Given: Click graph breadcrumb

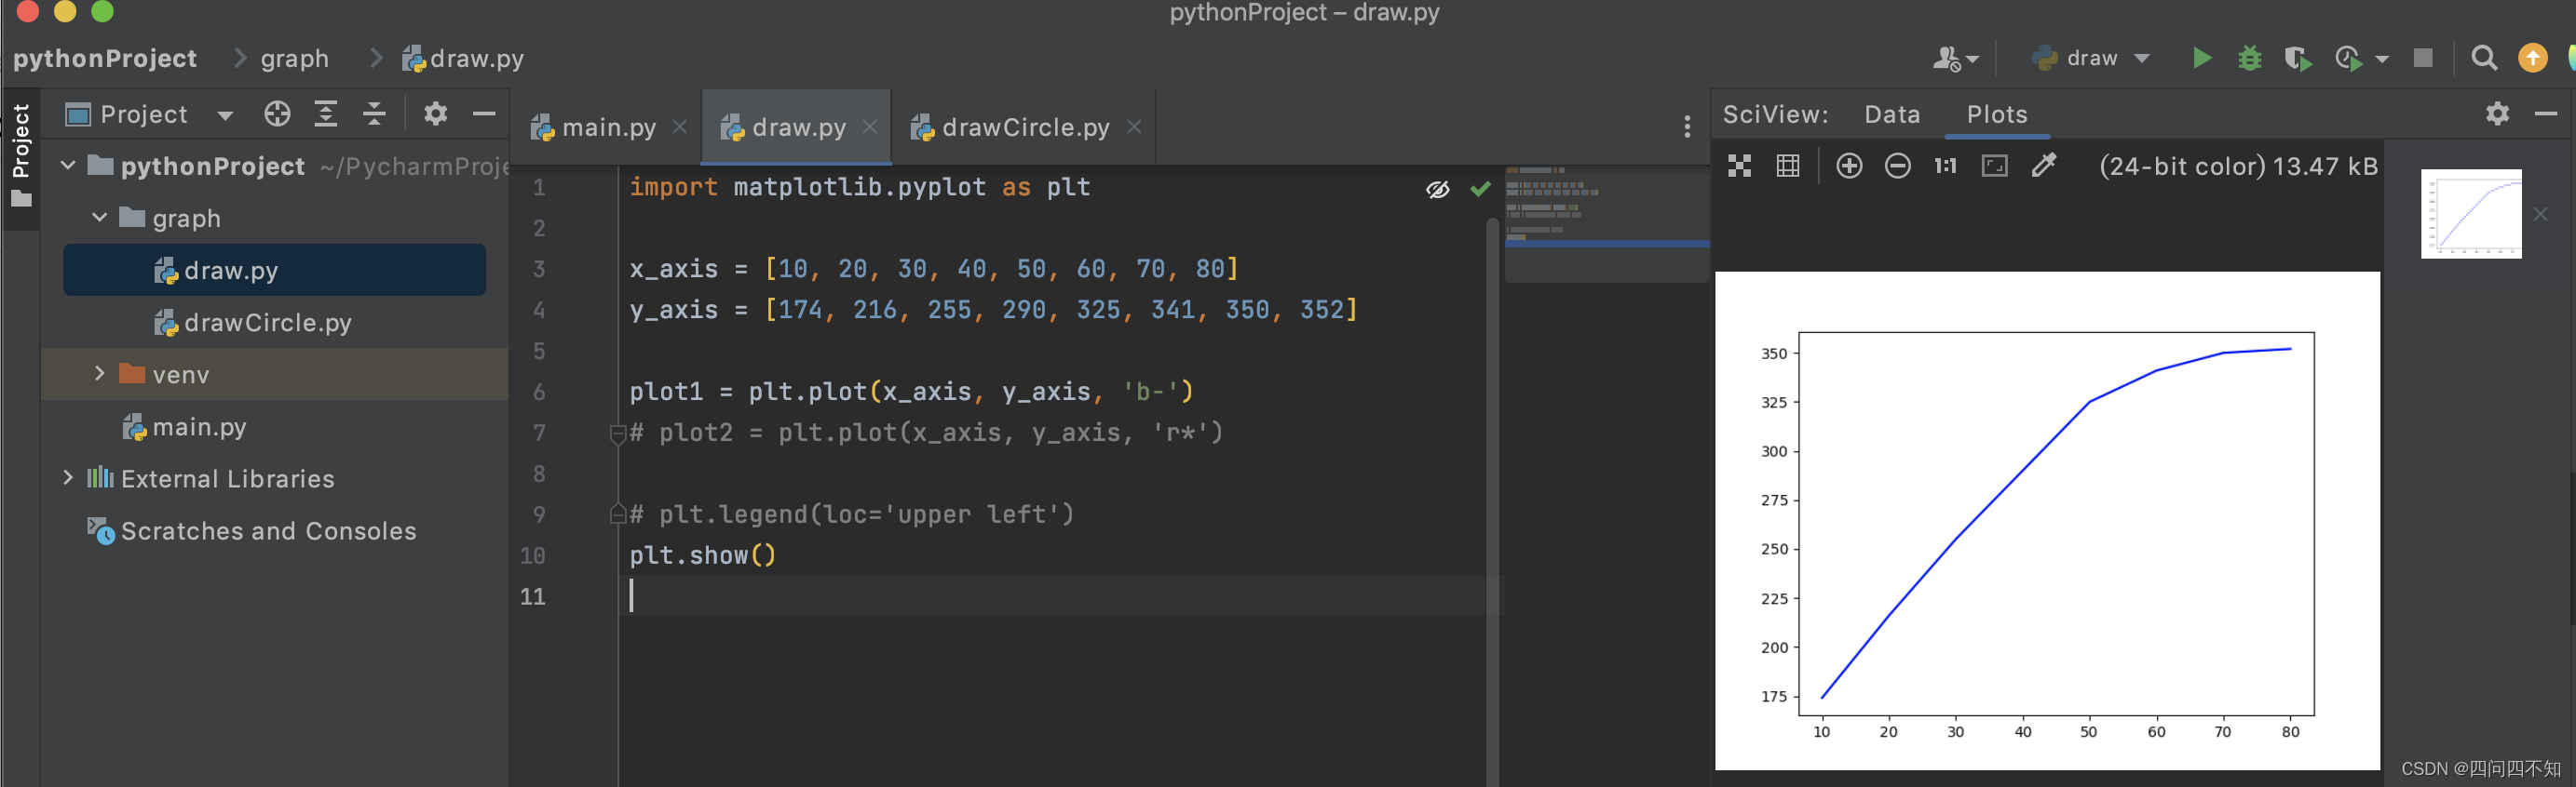Looking at the screenshot, I should point(294,59).
